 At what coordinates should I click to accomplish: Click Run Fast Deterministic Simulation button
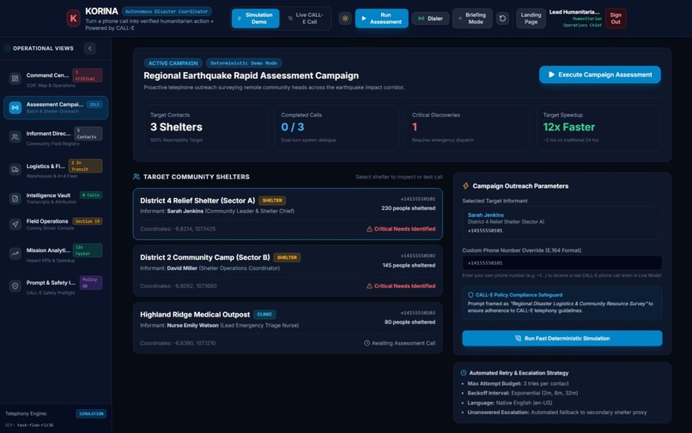click(561, 338)
